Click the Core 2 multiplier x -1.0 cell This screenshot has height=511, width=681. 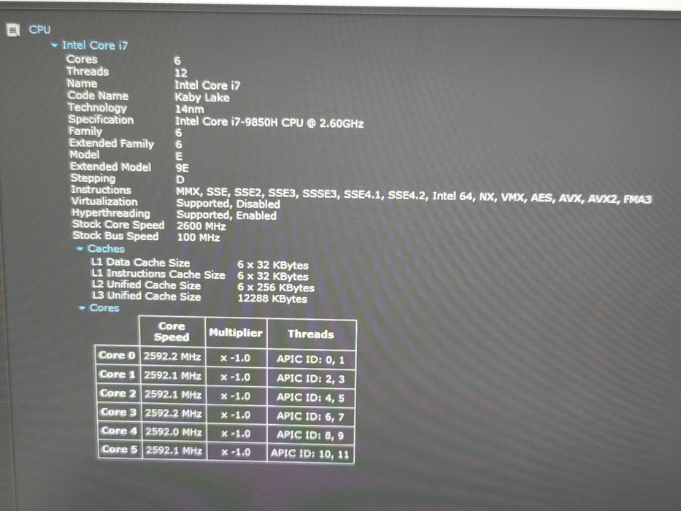236,396
